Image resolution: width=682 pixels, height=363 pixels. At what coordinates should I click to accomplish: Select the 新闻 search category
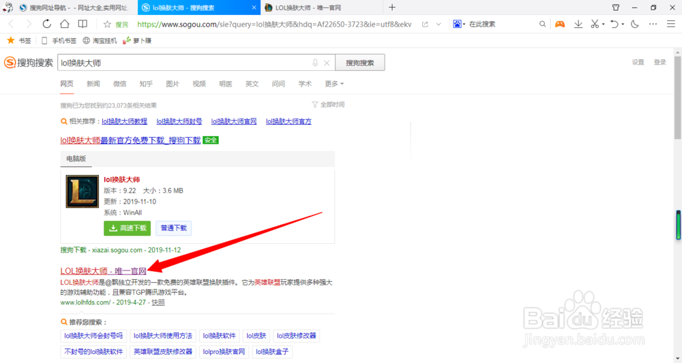(93, 84)
